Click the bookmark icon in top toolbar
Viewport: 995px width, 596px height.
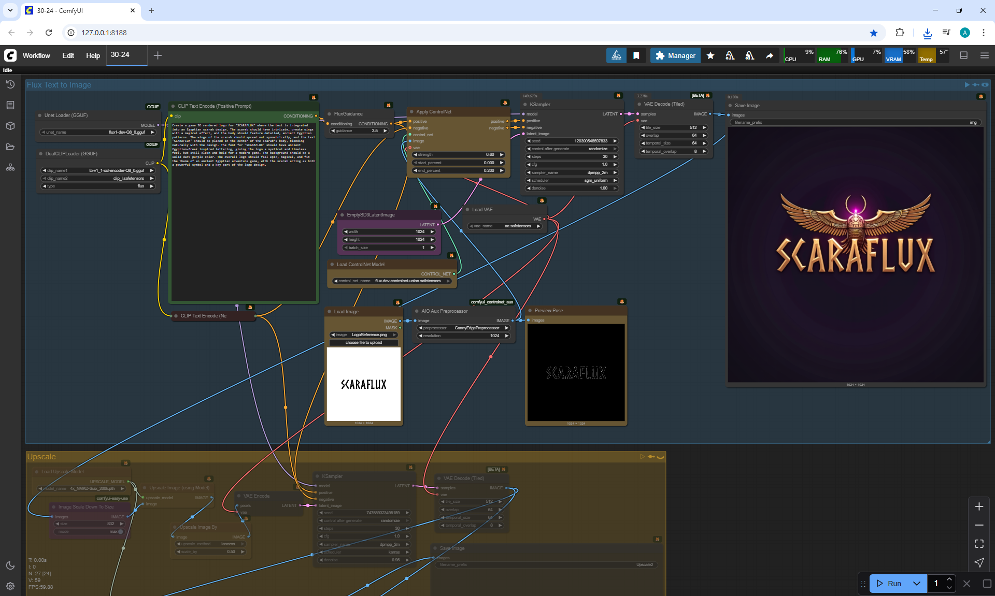[x=636, y=55]
